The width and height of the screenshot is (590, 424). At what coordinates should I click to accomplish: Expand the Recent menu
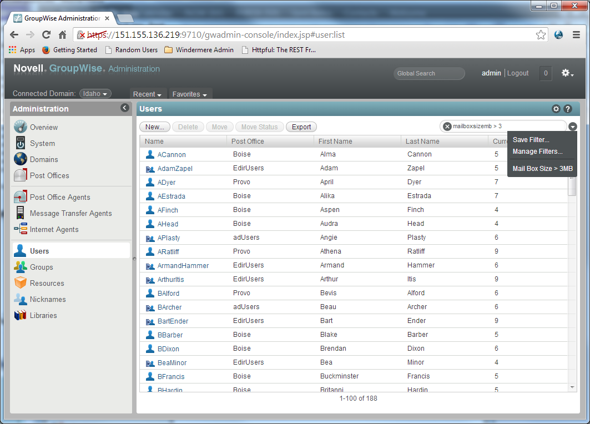(x=147, y=94)
